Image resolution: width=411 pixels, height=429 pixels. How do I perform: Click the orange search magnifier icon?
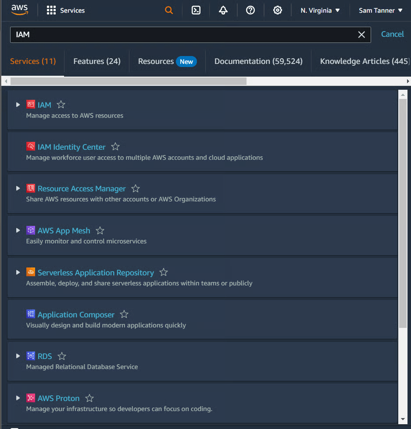(x=169, y=10)
